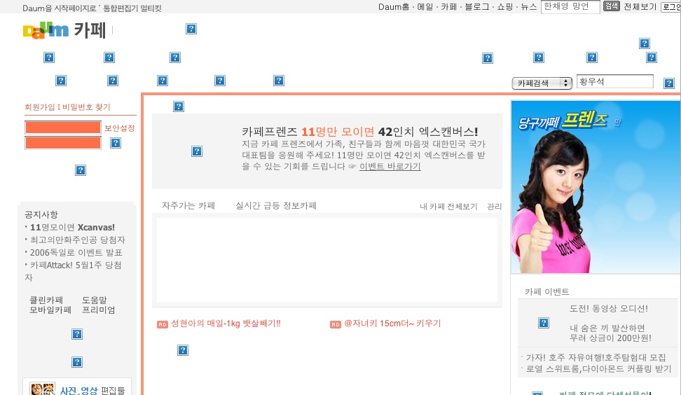
Task: Click the cafe search field containing 황우석
Action: tap(615, 81)
